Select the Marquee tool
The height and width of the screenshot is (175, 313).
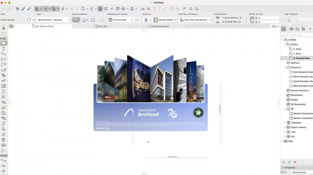[3, 34]
